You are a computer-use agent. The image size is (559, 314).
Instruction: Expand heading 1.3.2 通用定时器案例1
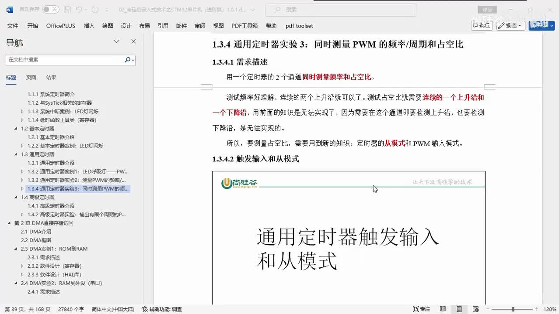pos(22,171)
